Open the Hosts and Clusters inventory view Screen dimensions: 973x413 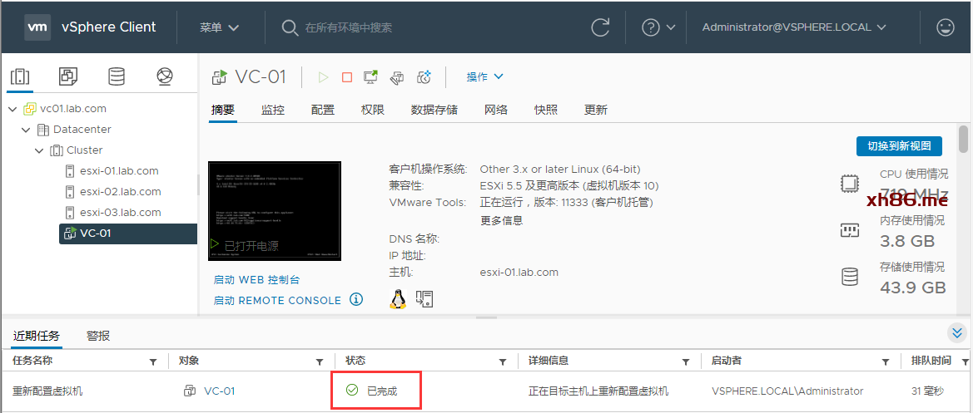(x=19, y=76)
